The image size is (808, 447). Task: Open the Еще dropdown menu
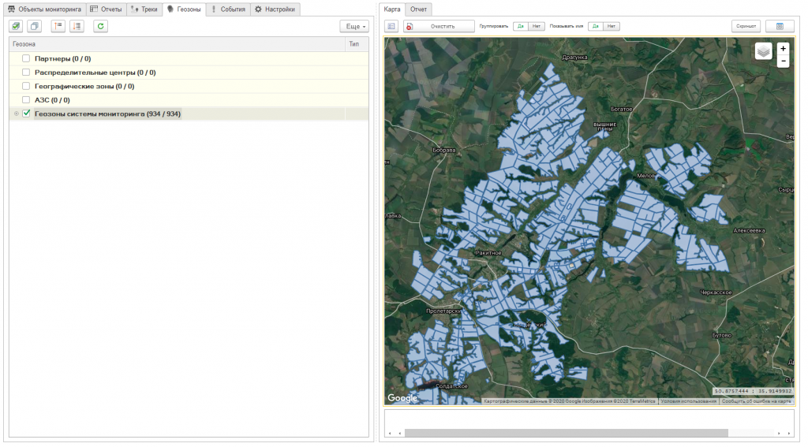pos(356,26)
